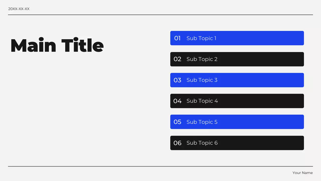The image size is (321, 181).
Task: Click the 04 number label
Action: point(177,101)
